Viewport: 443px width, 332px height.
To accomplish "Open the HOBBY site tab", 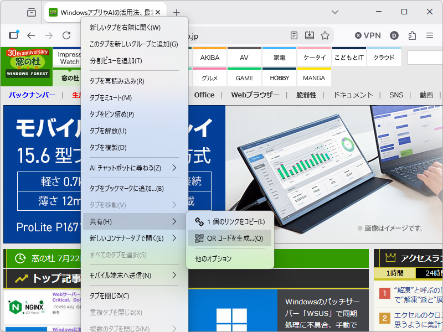I will click(x=279, y=77).
